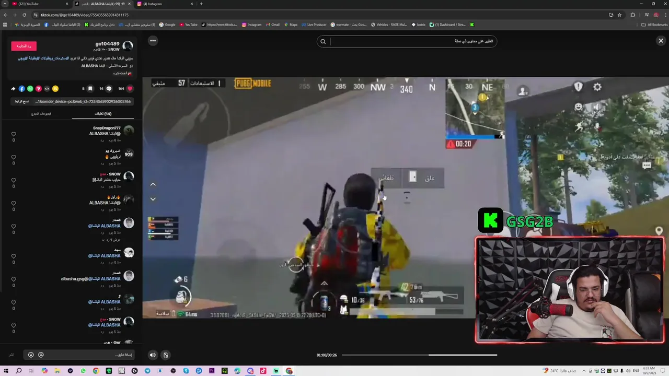Click the copy link button
Viewport: 669px width, 376px height.
coord(22,101)
